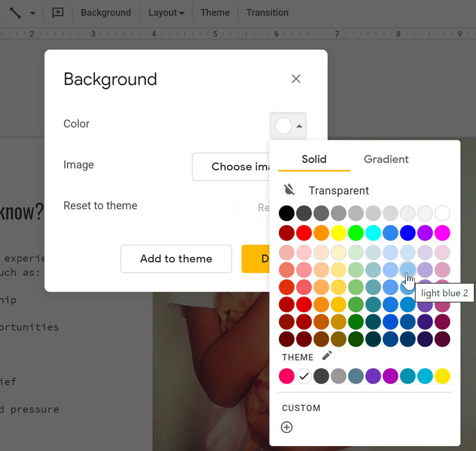Open theme color editor via pencil icon
The width and height of the screenshot is (476, 451).
(x=327, y=356)
